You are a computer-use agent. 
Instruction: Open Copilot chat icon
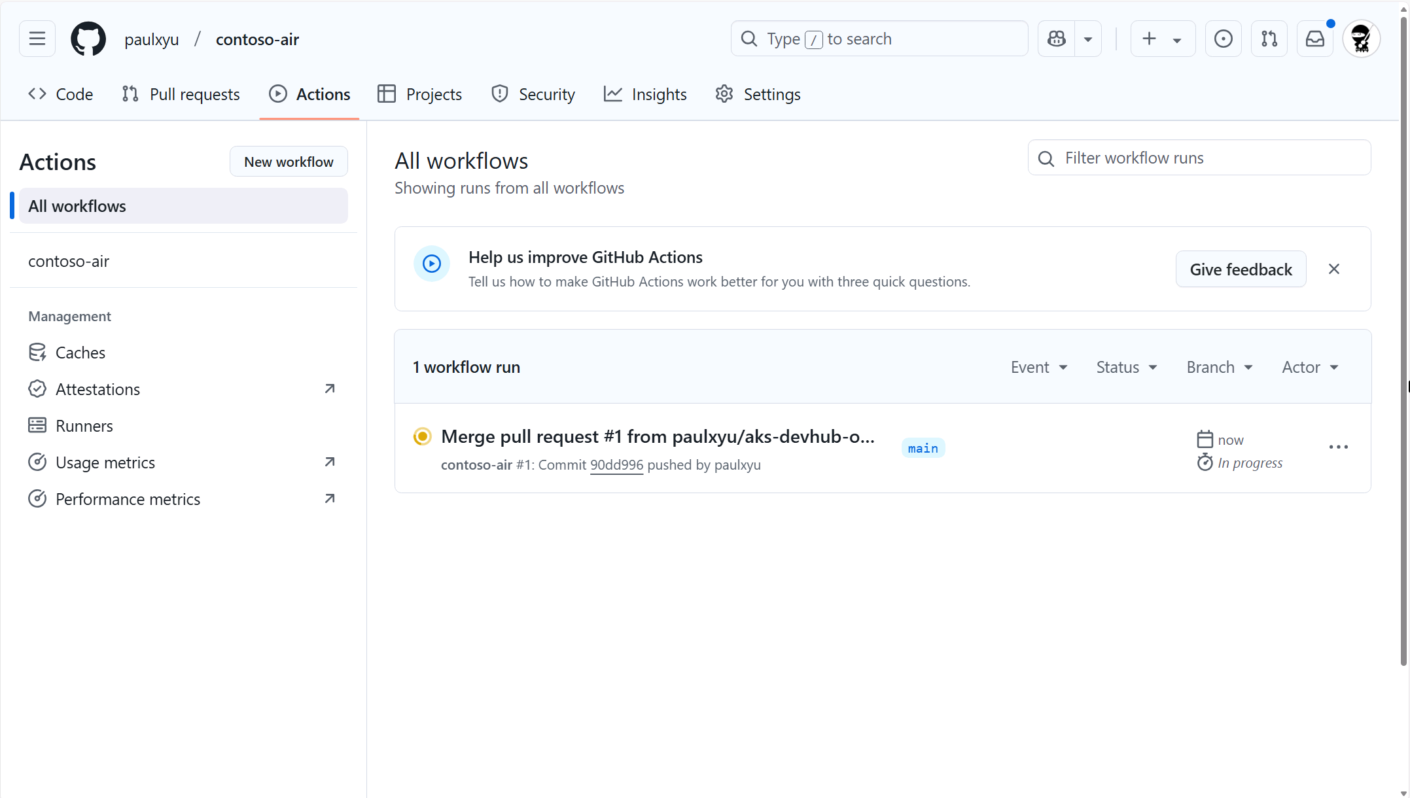pyautogui.click(x=1056, y=39)
